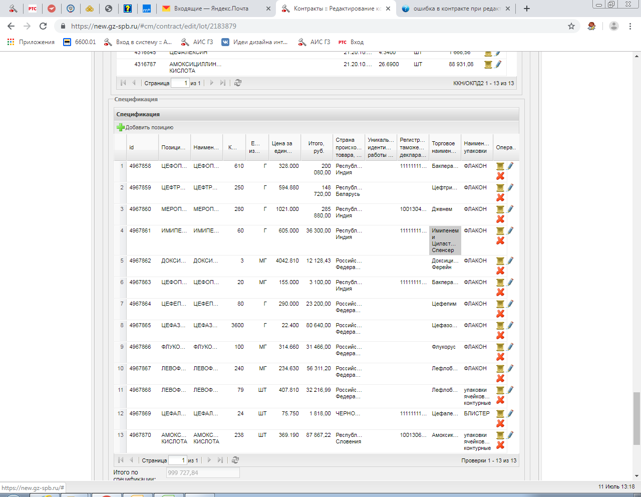This screenshot has width=641, height=497.
Task: Open details icon for row 4967858
Action: tap(500, 166)
